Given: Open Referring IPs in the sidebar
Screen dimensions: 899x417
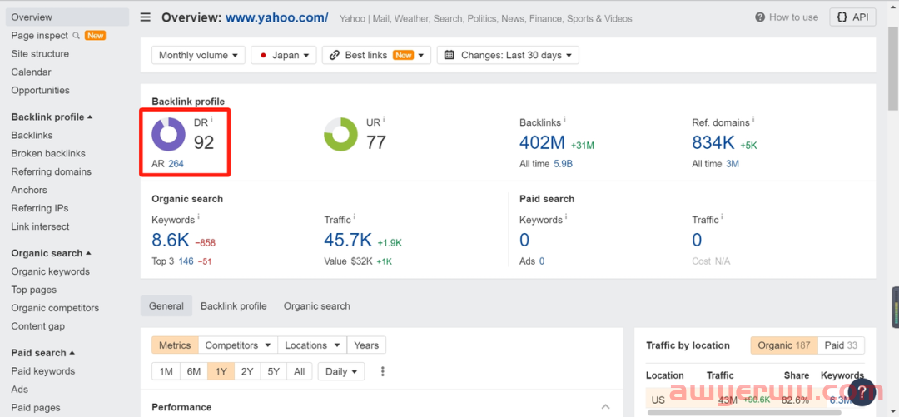Looking at the screenshot, I should (x=40, y=208).
